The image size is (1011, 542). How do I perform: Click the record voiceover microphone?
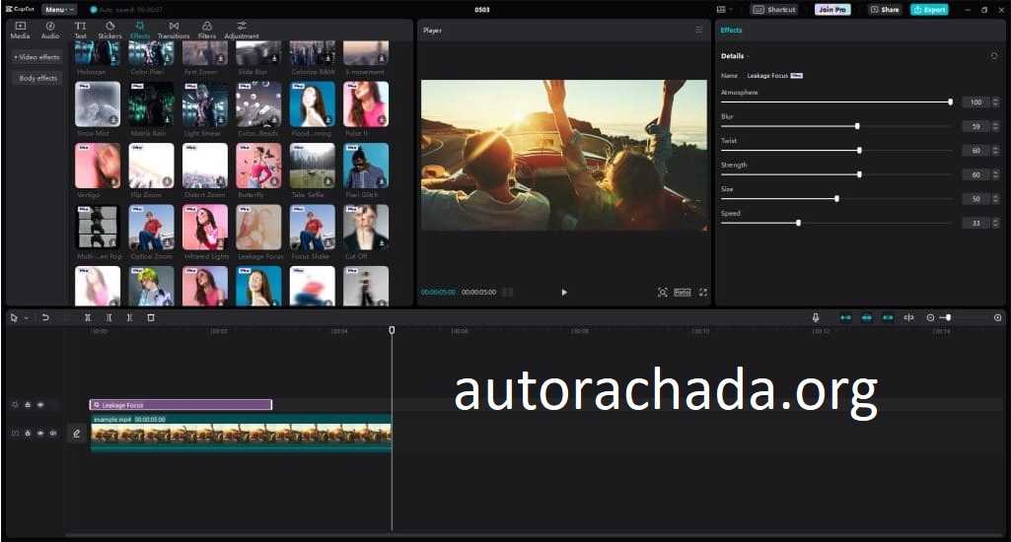point(816,317)
